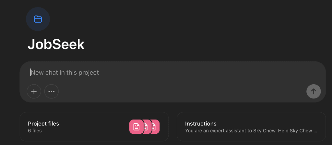The image size is (332, 145).
Task: Click the JobSeek project title
Action: click(x=56, y=44)
